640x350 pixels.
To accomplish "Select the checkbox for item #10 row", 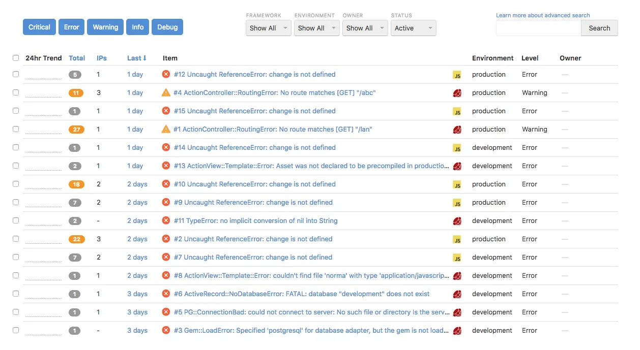I will (x=16, y=184).
